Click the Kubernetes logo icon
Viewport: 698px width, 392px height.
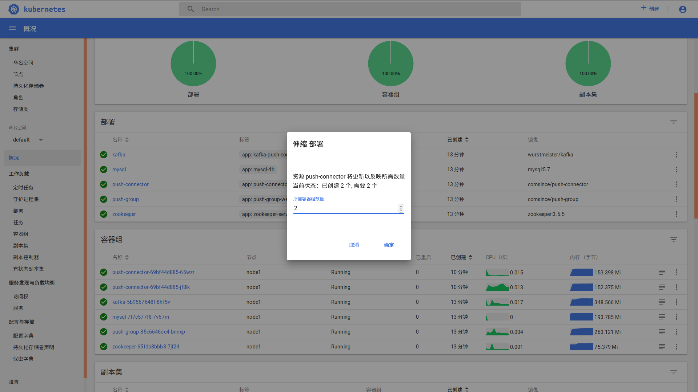pyautogui.click(x=14, y=9)
